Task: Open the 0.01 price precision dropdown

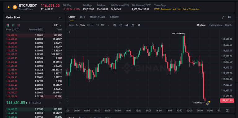Action: (x=58, y=25)
